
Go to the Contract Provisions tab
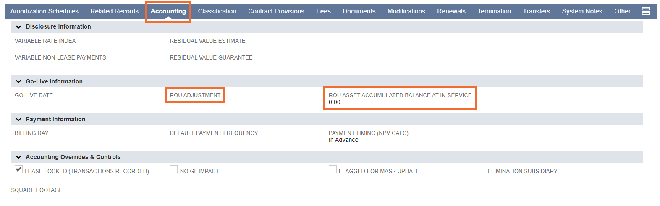(x=276, y=11)
